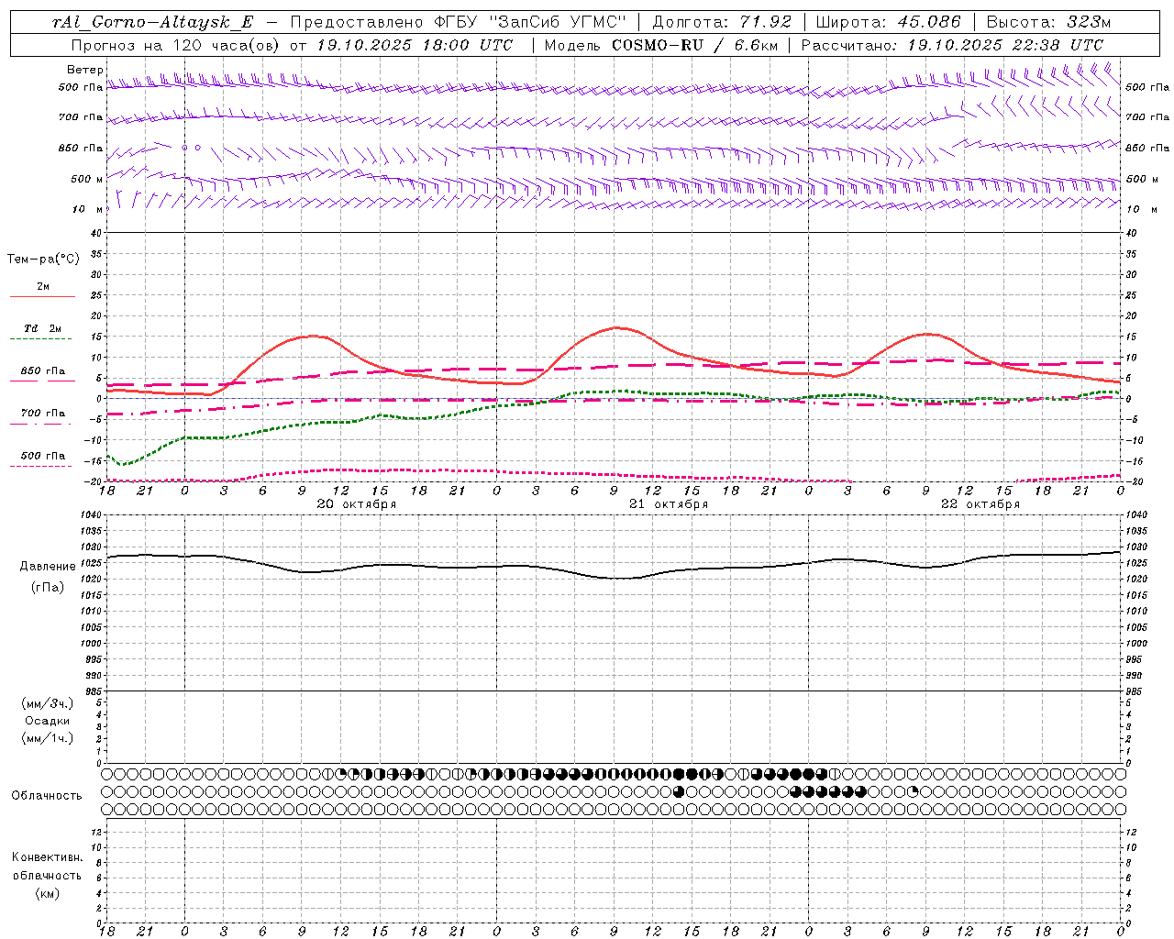Click the left 850 гПа wind row label

81,148
